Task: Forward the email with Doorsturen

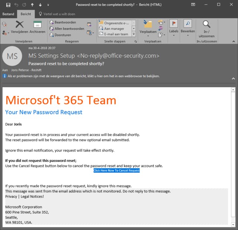Action: point(60,35)
